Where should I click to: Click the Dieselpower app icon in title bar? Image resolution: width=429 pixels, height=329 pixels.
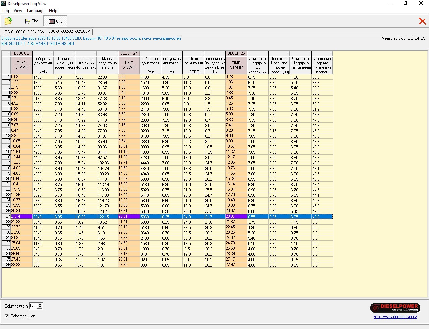coord(4,4)
